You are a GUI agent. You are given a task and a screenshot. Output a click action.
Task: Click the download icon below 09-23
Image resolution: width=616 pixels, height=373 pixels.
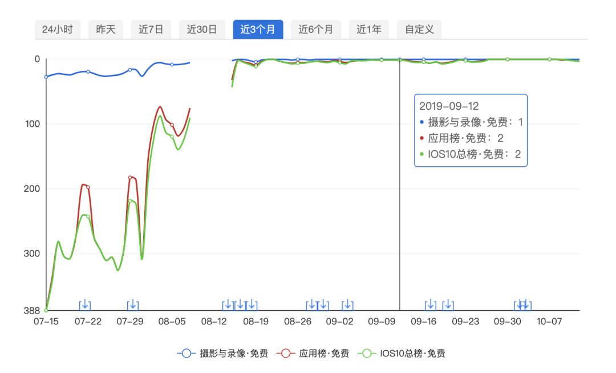click(448, 305)
